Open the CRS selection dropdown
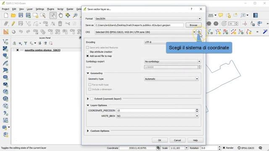Screen dimensions: 269x151 [x=145, y=32]
